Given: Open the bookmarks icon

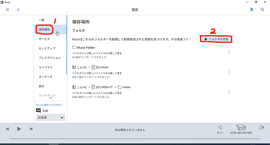Looking at the screenshot, I should pyautogui.click(x=252, y=10).
